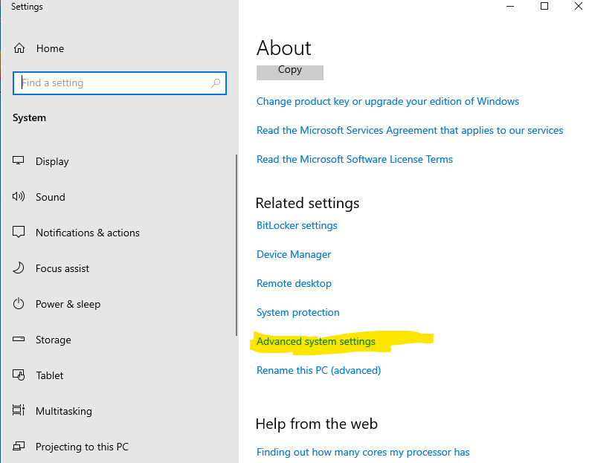
Task: Open Microsoft Software License Terms link
Action: [x=355, y=159]
